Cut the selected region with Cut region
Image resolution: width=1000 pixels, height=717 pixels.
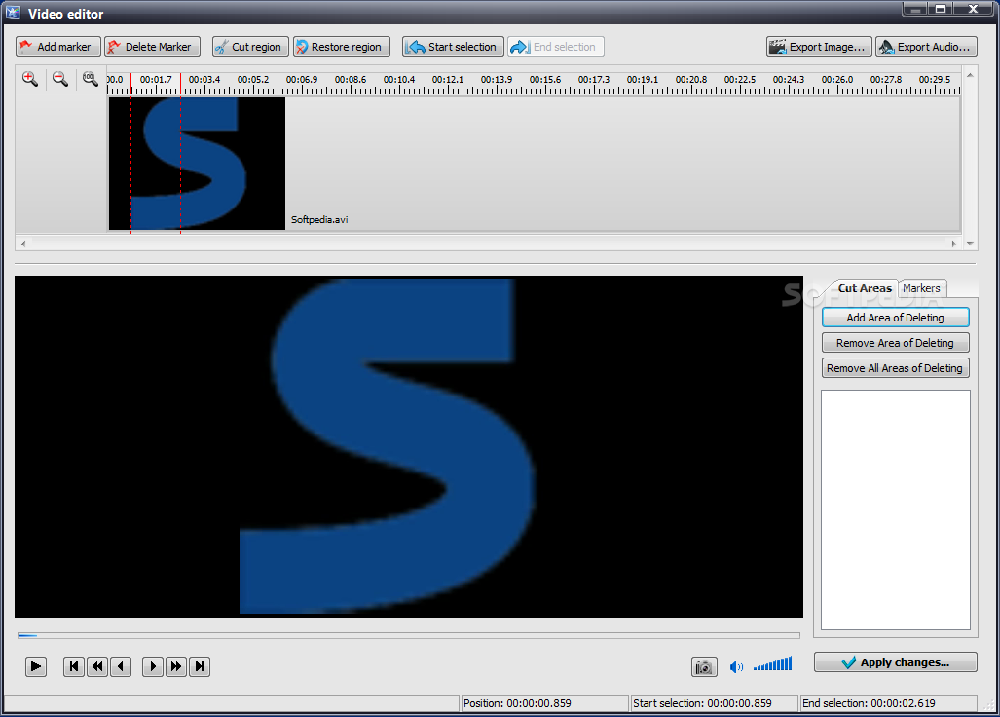click(x=250, y=47)
